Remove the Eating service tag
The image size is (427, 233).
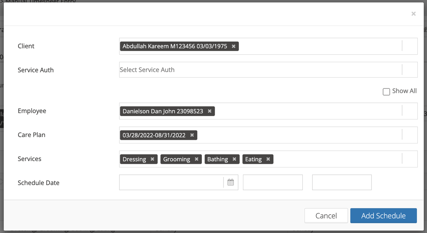point(268,159)
